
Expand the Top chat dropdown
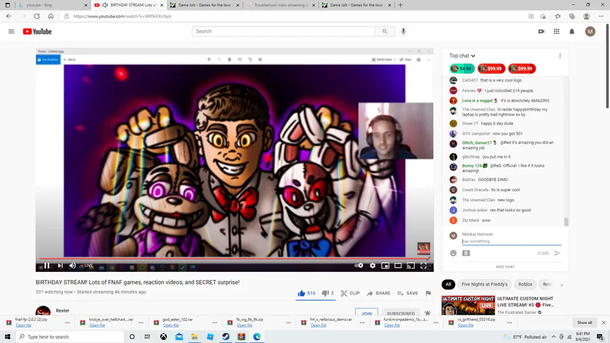(462, 56)
